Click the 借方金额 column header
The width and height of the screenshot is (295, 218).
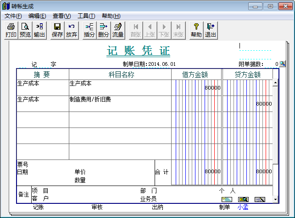coord(196,74)
